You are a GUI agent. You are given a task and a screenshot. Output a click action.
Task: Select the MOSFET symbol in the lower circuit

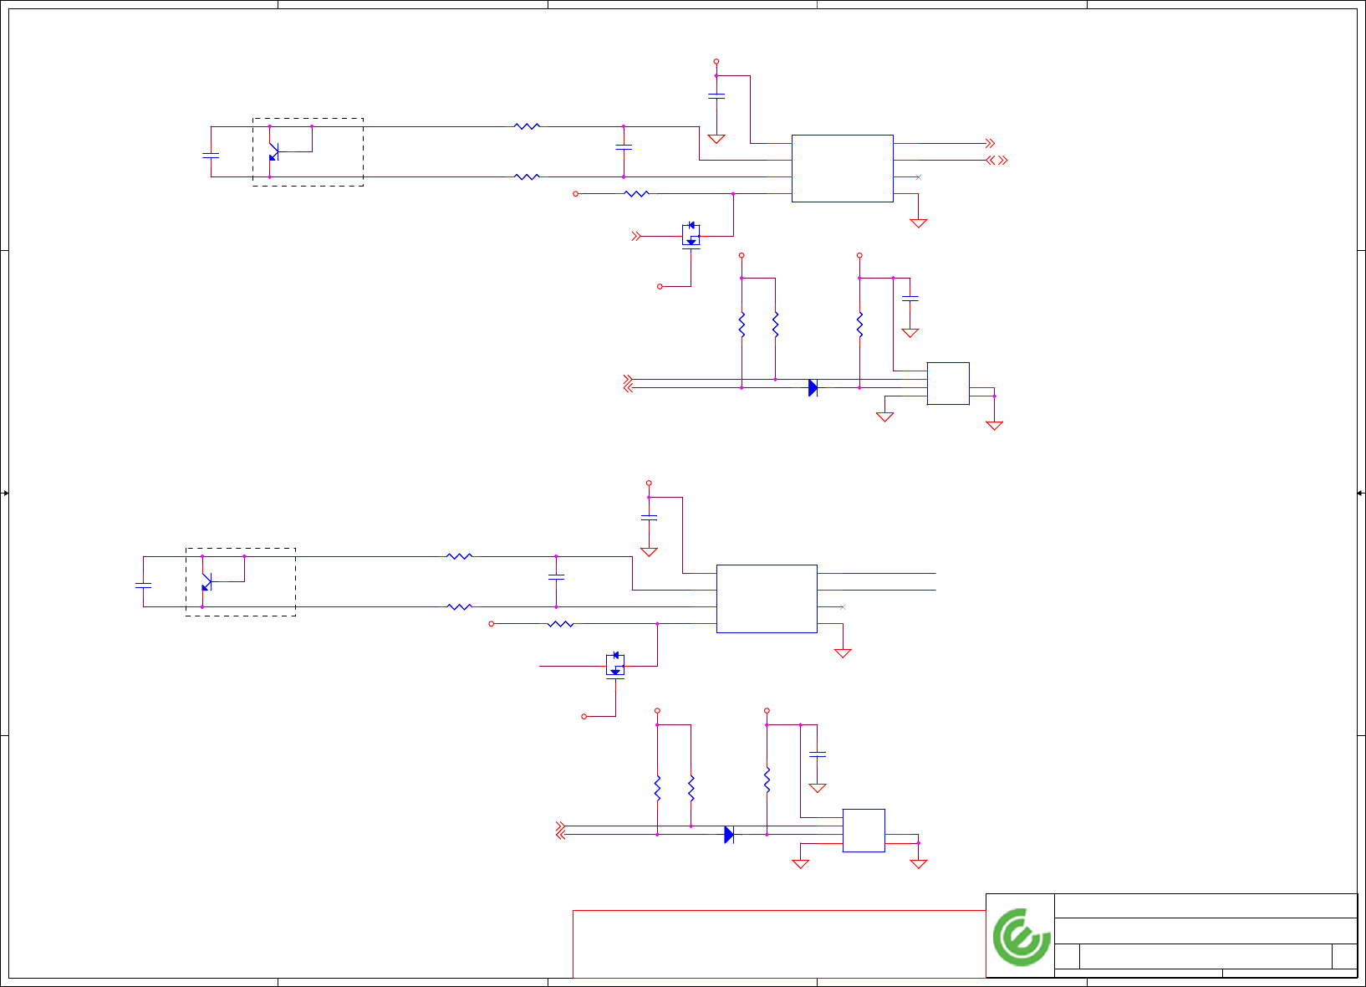pos(615,665)
